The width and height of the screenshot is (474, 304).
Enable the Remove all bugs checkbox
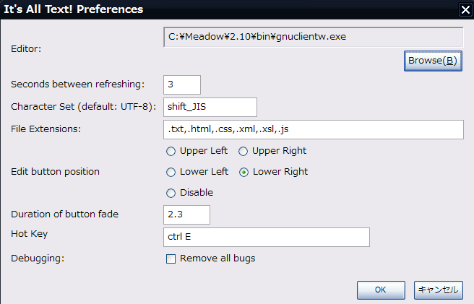(171, 259)
